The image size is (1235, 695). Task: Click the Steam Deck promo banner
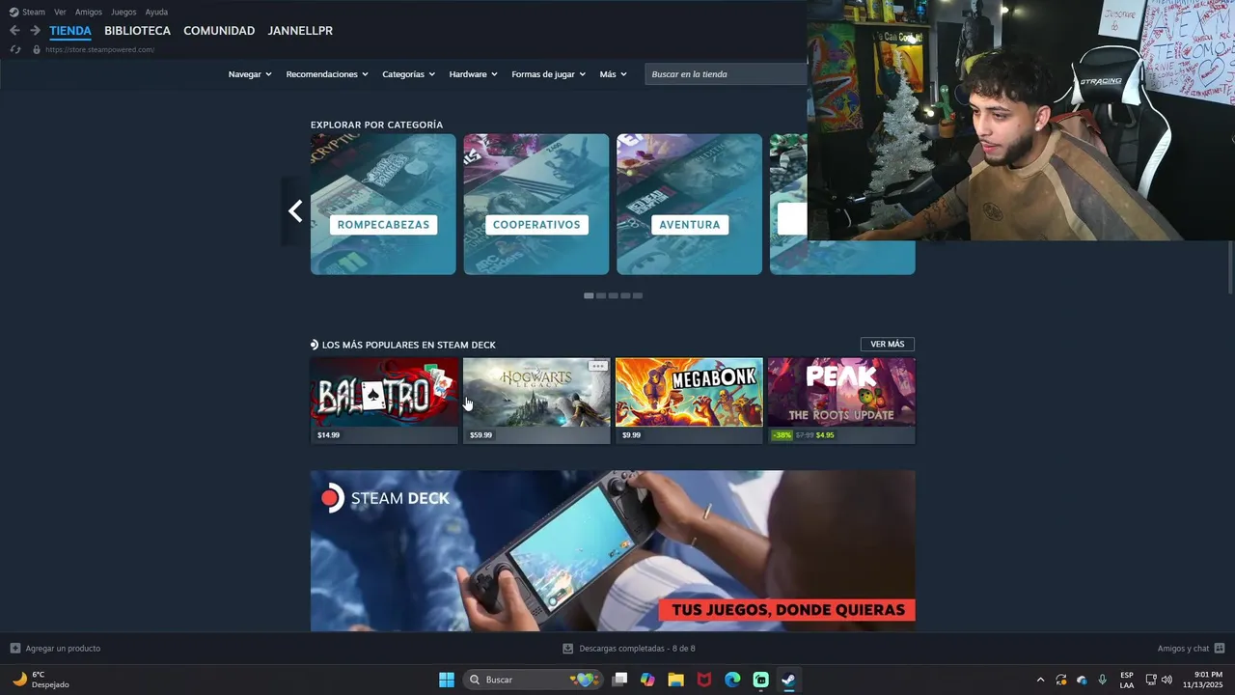point(613,551)
